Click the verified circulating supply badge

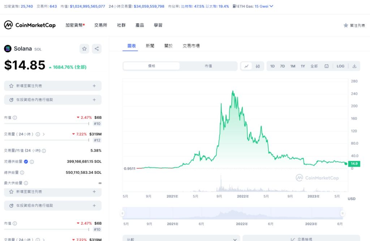[26, 162]
